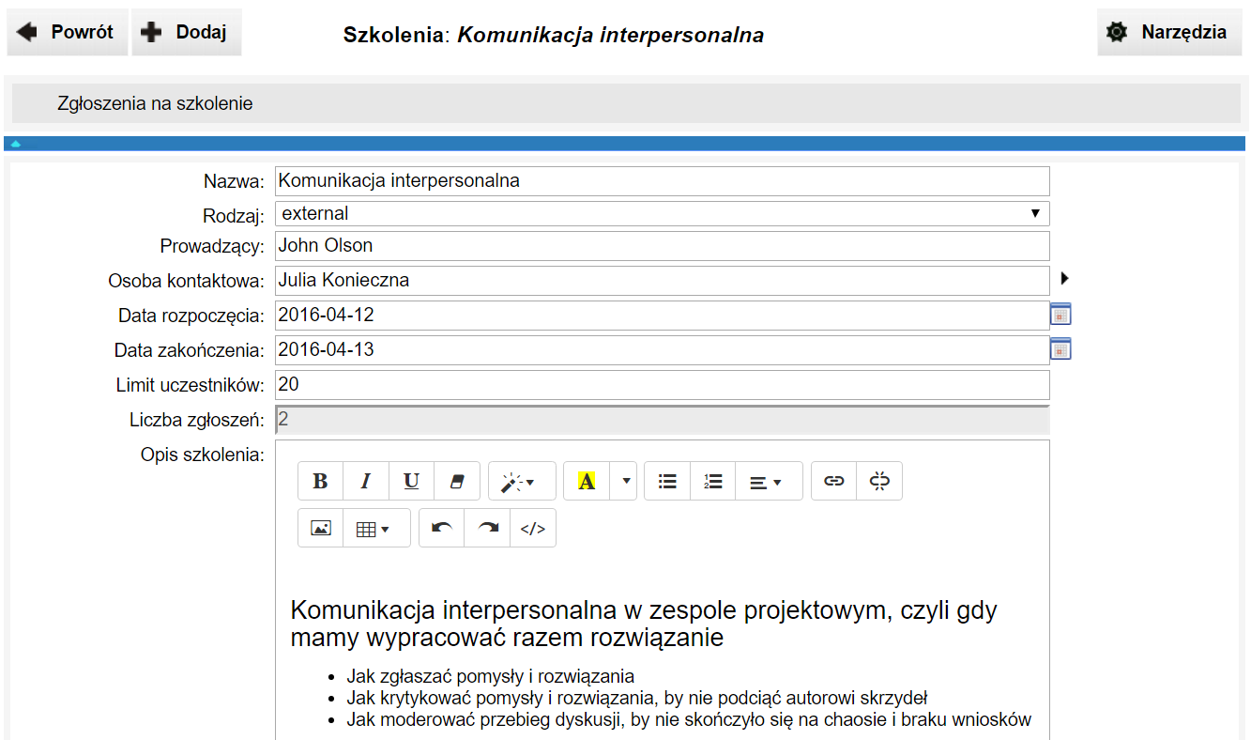Open the table insert dropdown

pos(376,529)
